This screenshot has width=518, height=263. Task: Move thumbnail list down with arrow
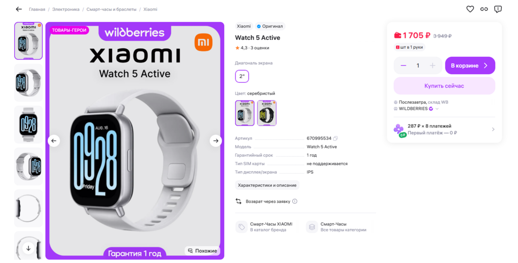pos(29,248)
